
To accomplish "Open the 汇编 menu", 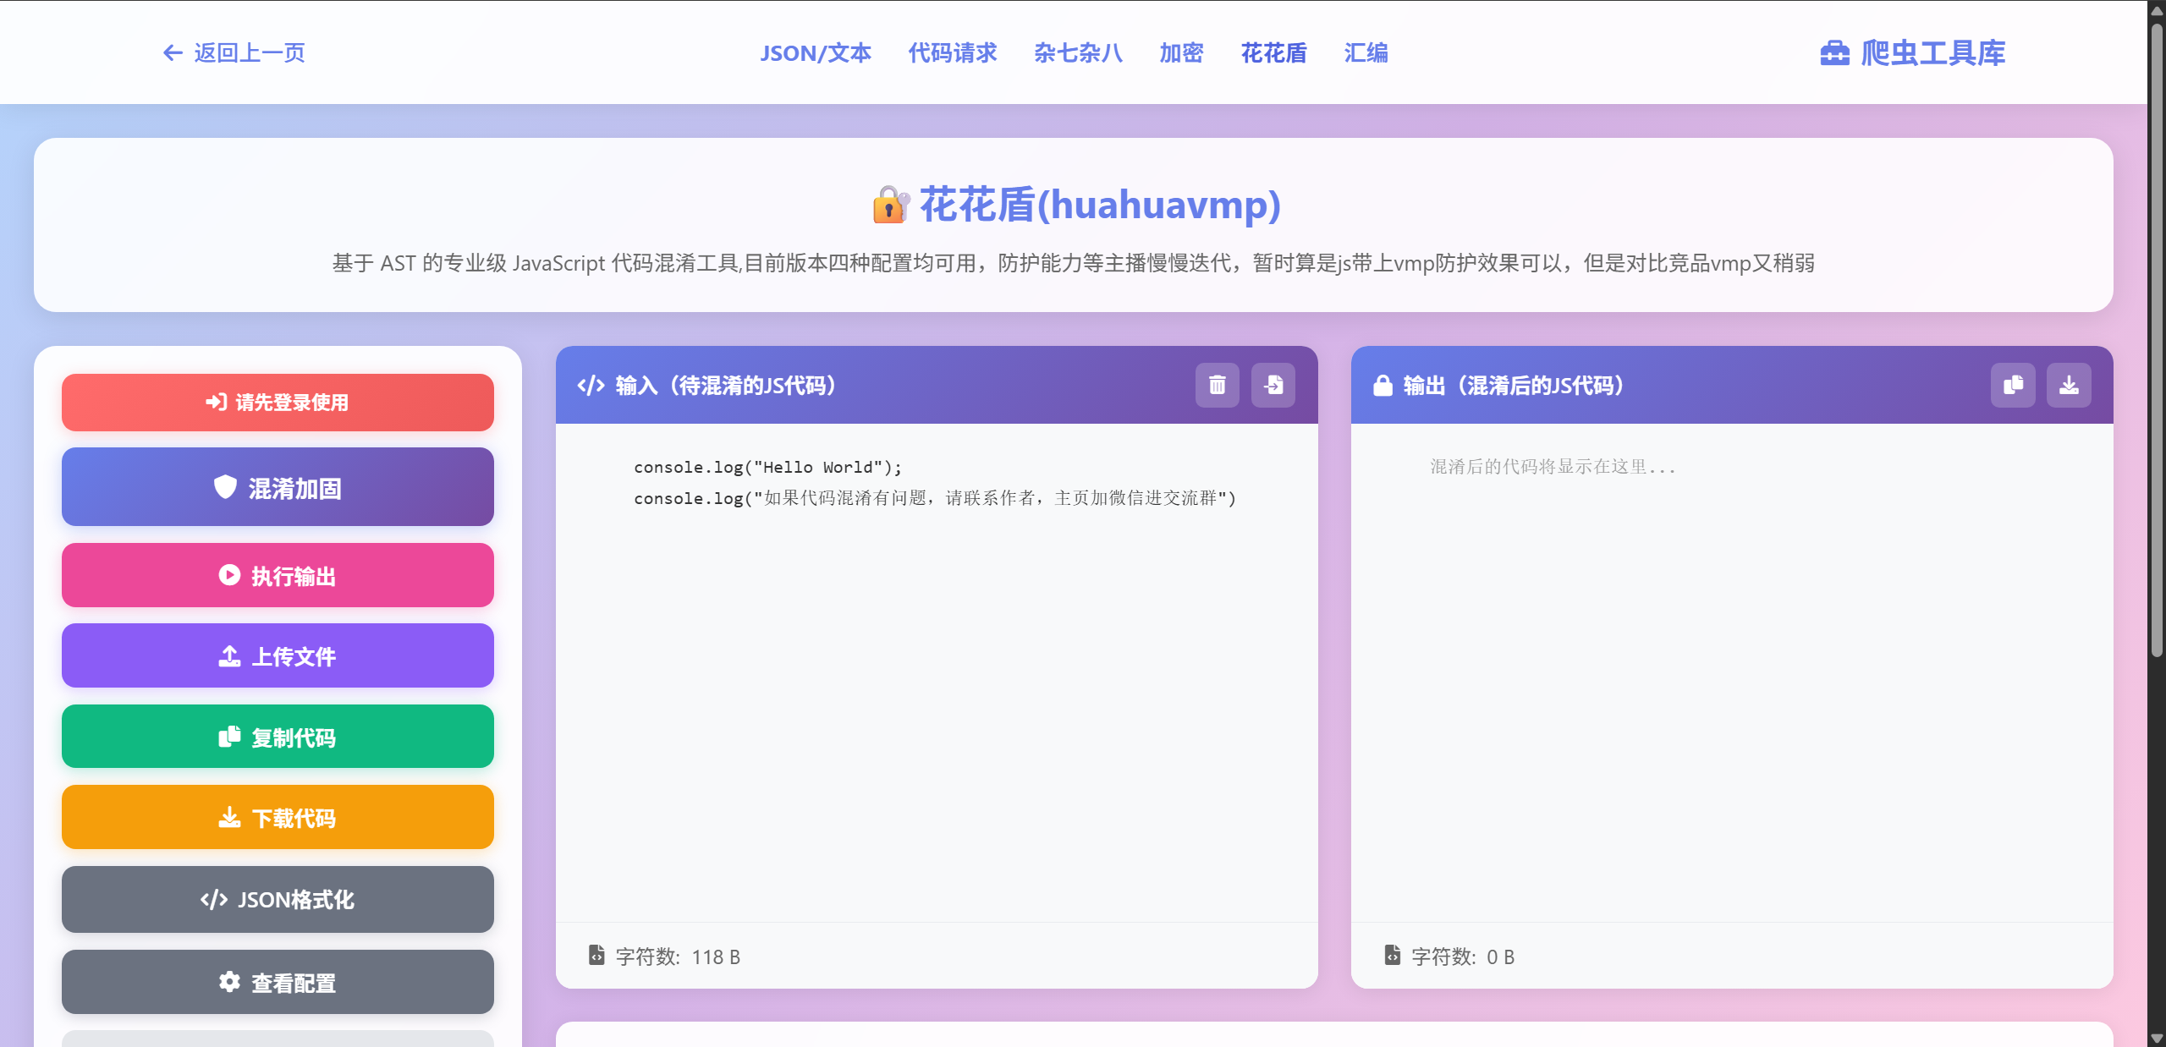I will [x=1366, y=53].
